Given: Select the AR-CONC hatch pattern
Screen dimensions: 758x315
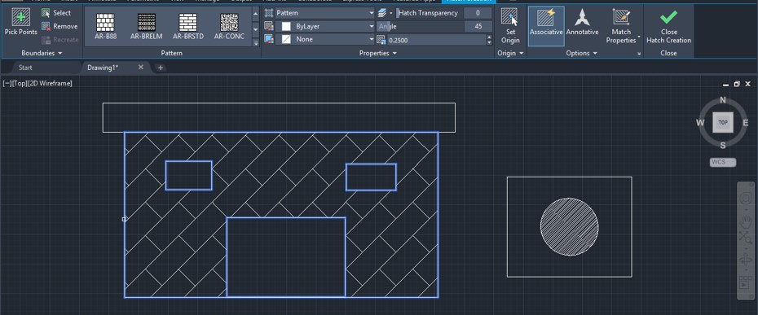Looking at the screenshot, I should (x=229, y=27).
